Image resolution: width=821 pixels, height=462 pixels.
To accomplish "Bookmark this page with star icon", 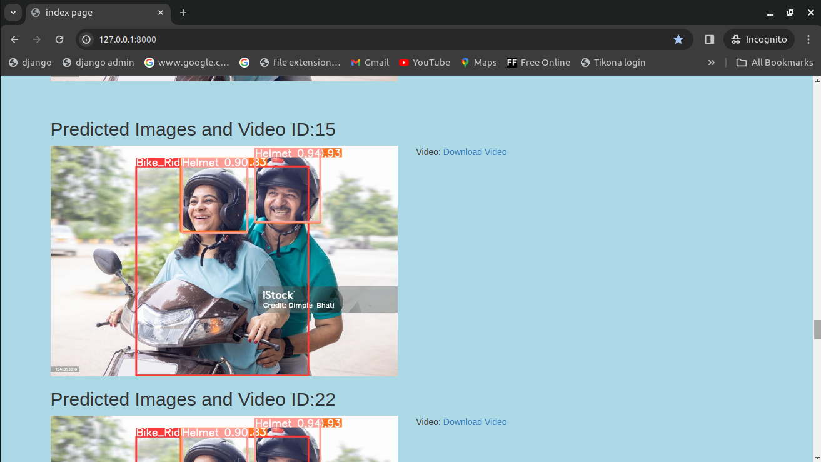I will tap(678, 39).
